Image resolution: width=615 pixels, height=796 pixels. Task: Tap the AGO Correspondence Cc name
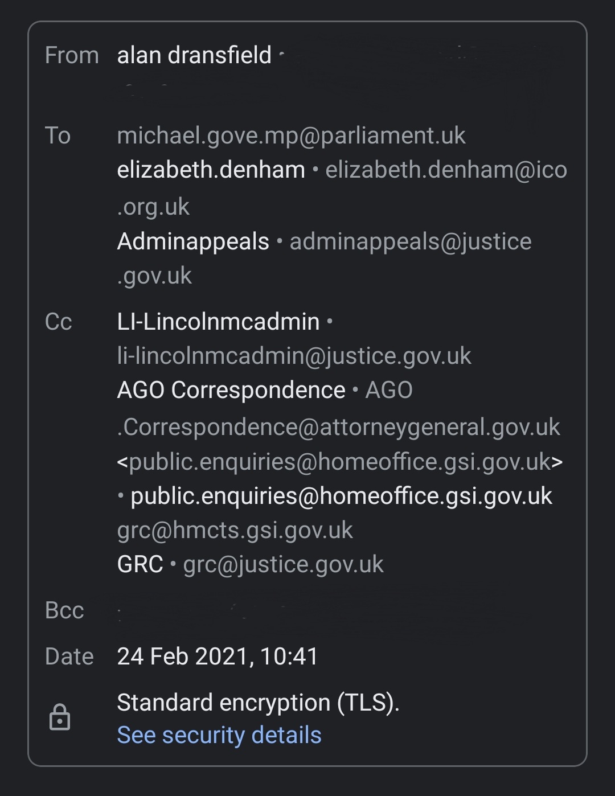click(x=231, y=390)
